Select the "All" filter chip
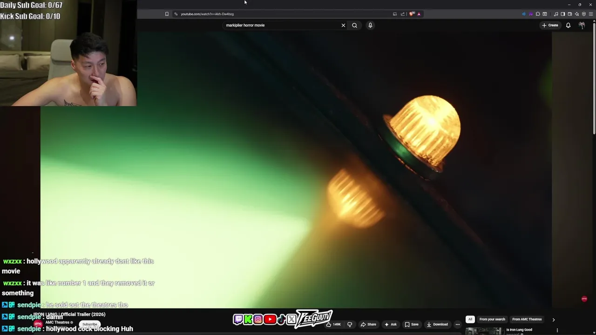596x335 pixels. [x=470, y=319]
